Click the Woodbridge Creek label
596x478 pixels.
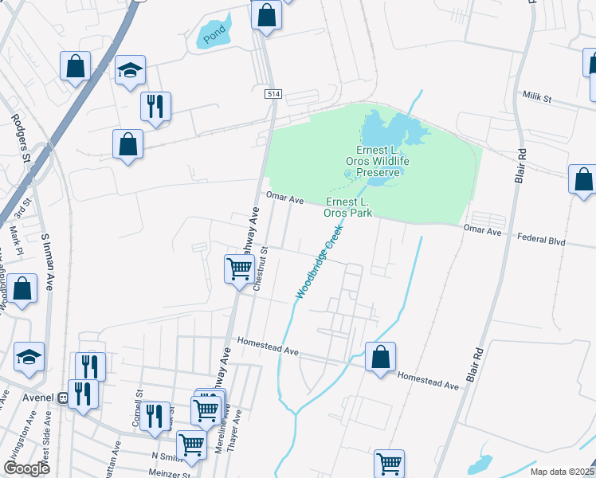coord(320,262)
